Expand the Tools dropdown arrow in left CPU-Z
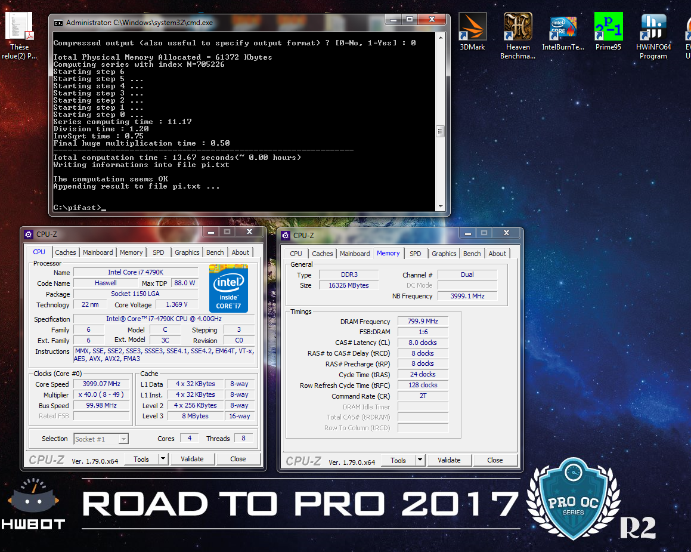 tap(162, 459)
